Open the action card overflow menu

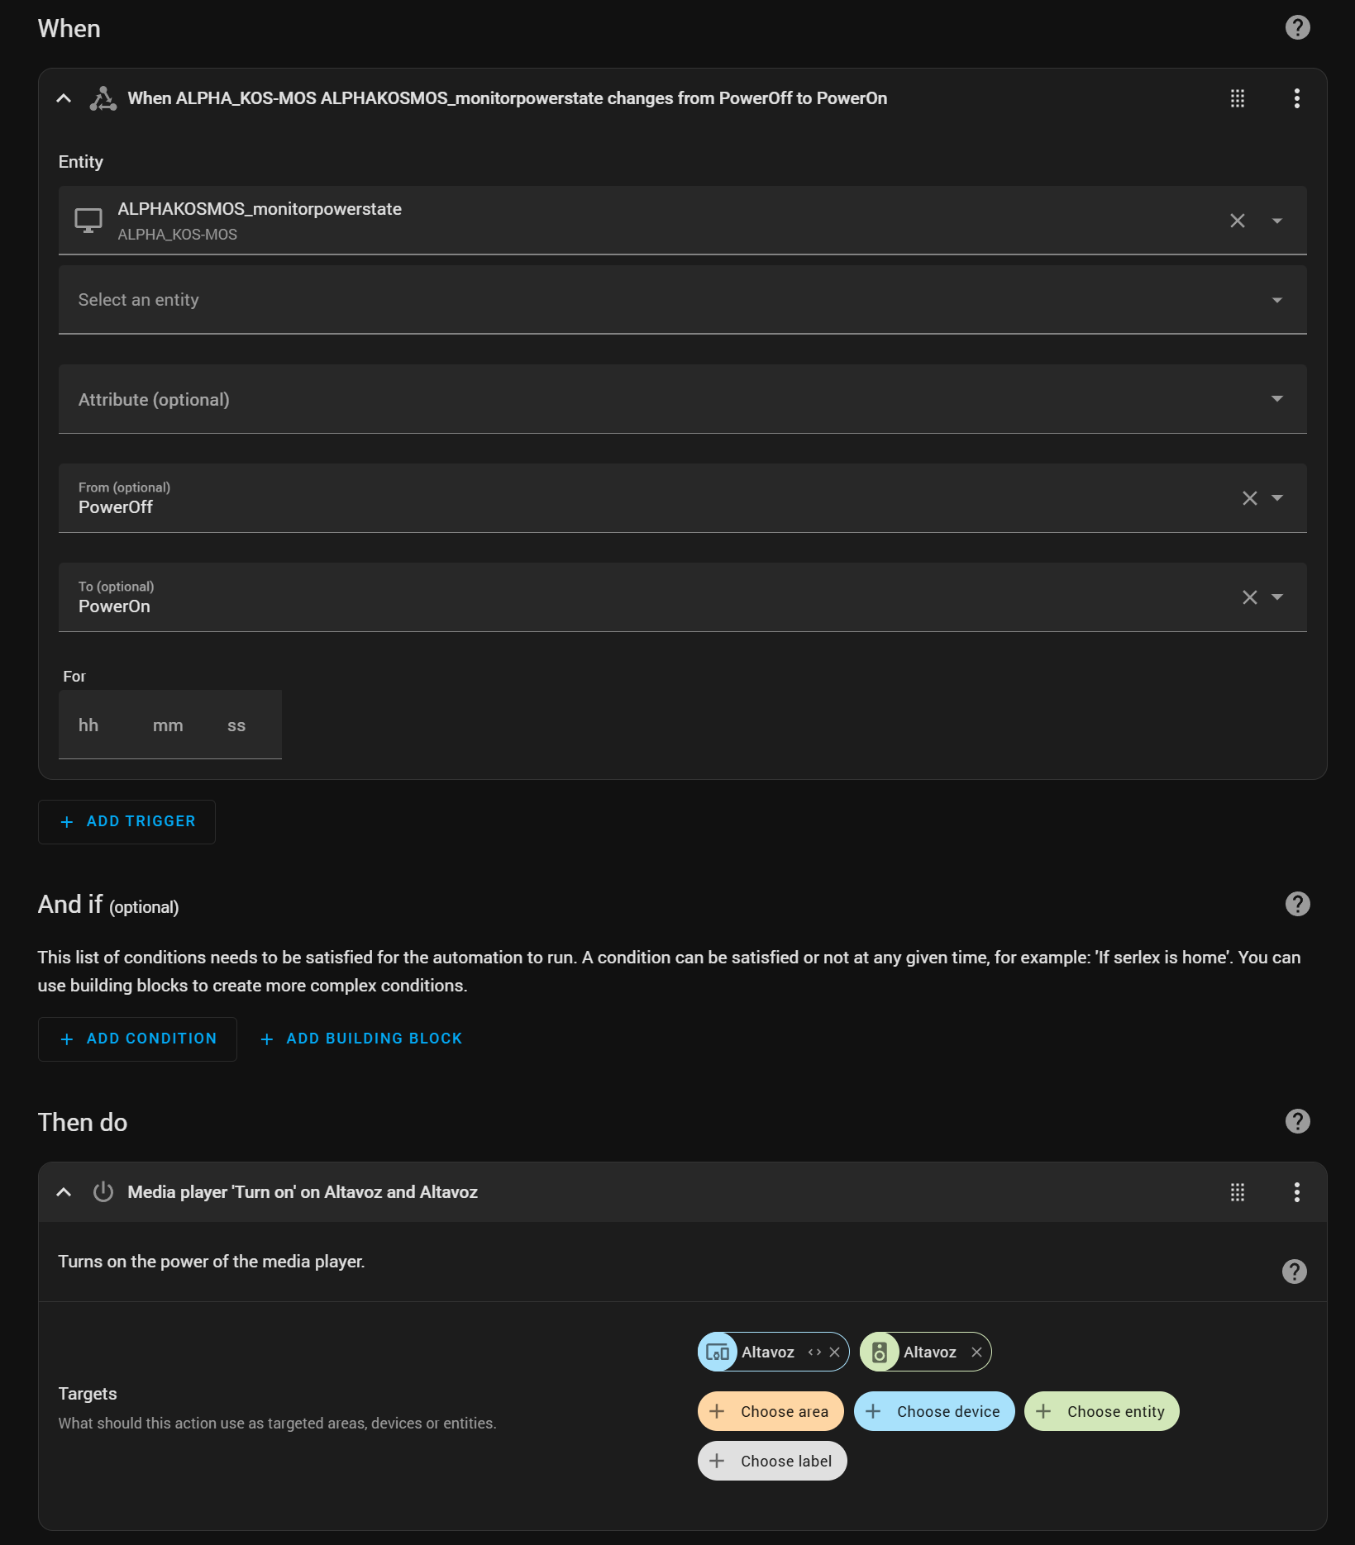tap(1296, 1192)
